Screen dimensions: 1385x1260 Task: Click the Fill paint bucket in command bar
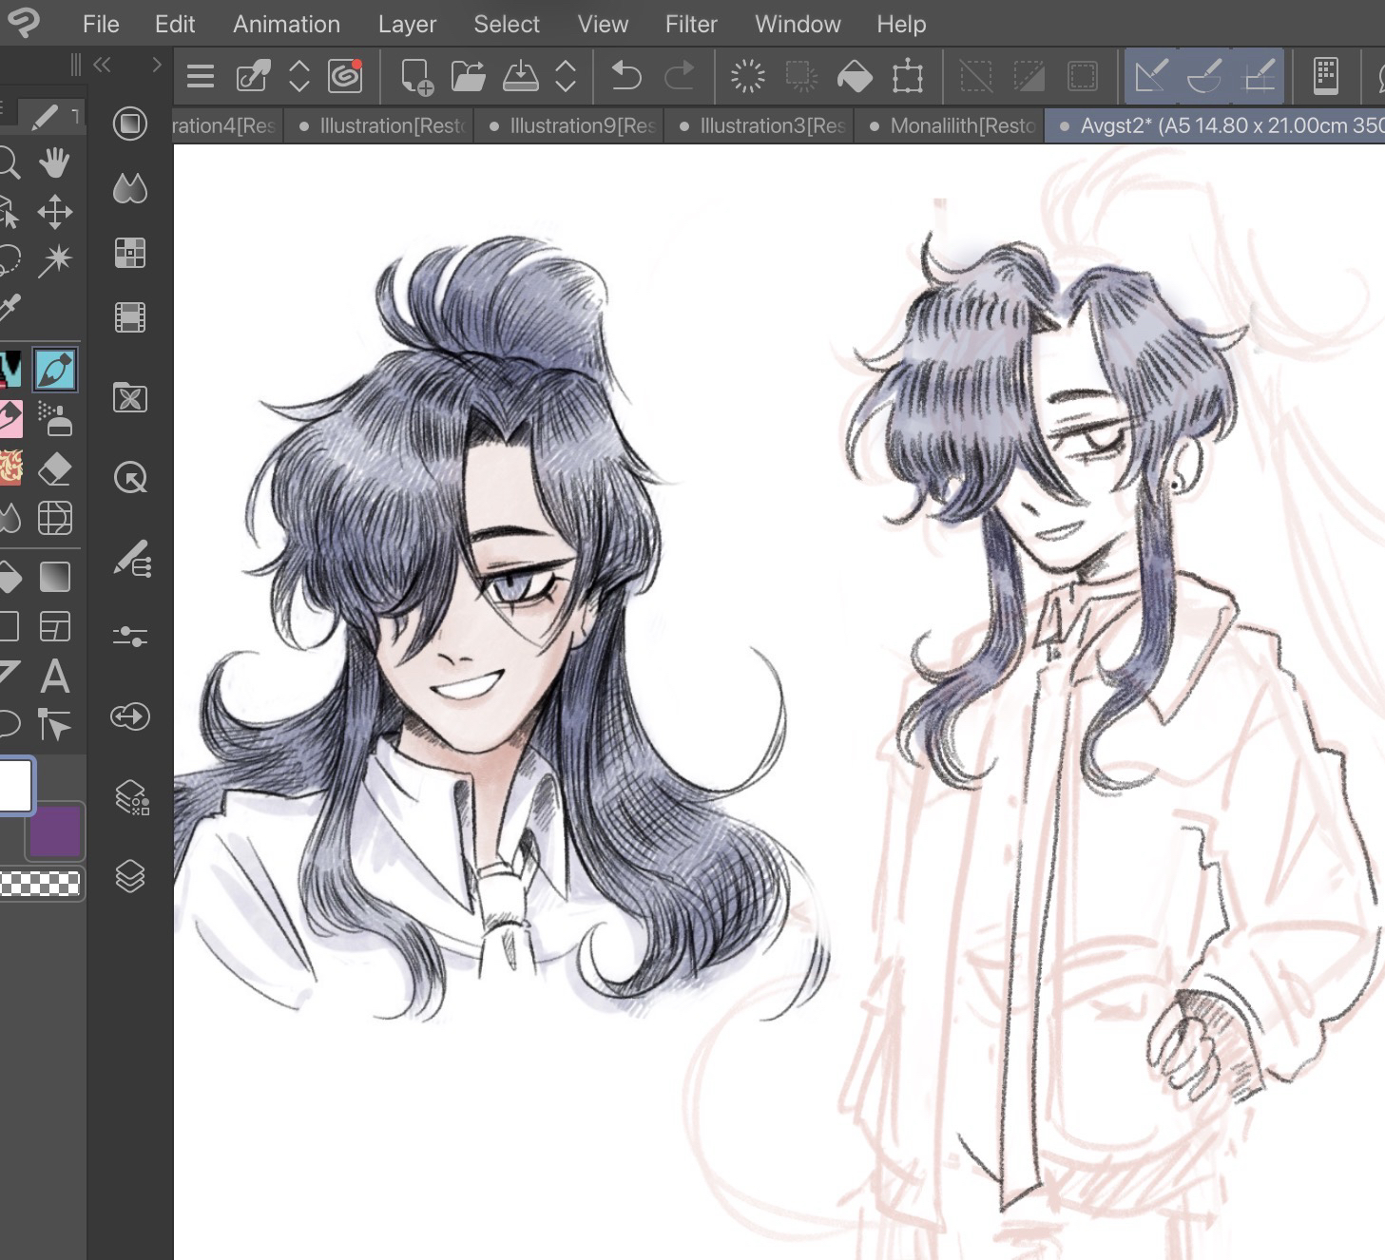(x=854, y=76)
